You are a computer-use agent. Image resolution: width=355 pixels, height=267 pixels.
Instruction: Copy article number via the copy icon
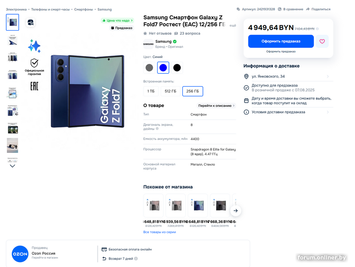click(238, 9)
